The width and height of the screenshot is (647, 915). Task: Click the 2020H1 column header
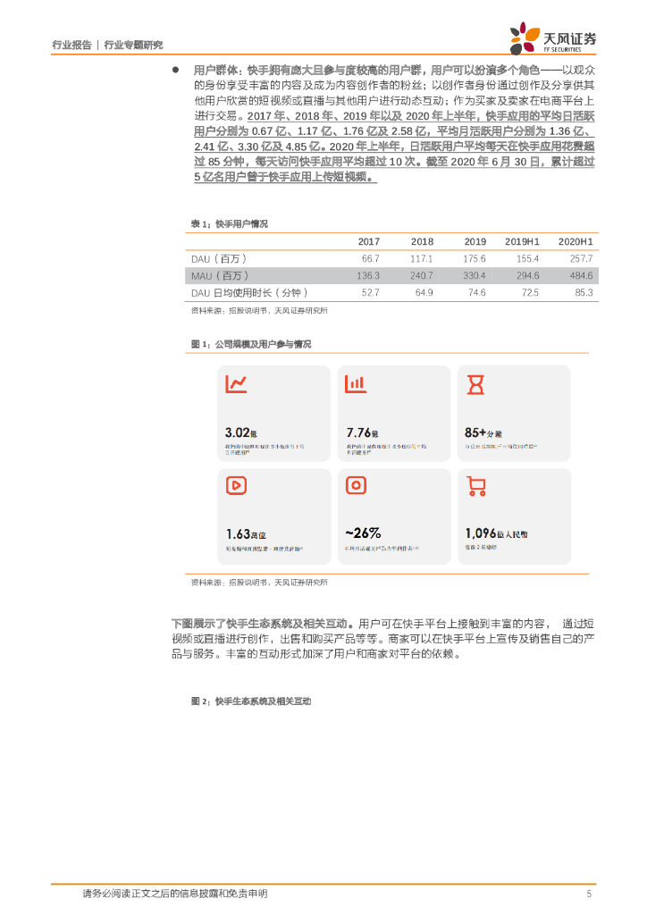click(x=576, y=241)
